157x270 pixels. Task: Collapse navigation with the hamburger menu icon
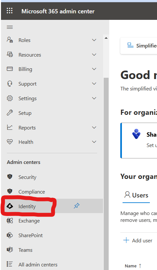click(x=10, y=27)
